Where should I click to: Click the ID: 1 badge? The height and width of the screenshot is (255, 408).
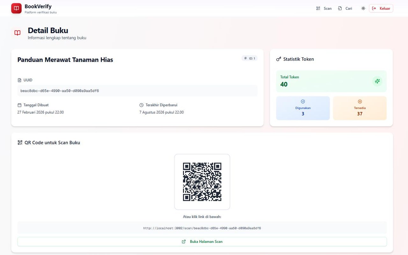[x=249, y=58]
